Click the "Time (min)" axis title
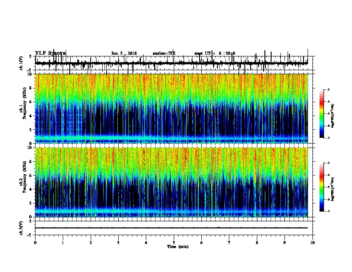The image size is (352, 272). point(178,247)
